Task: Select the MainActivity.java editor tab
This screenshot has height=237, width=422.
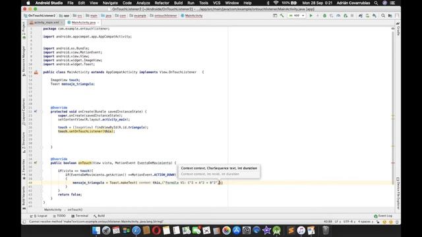Action: pos(83,22)
